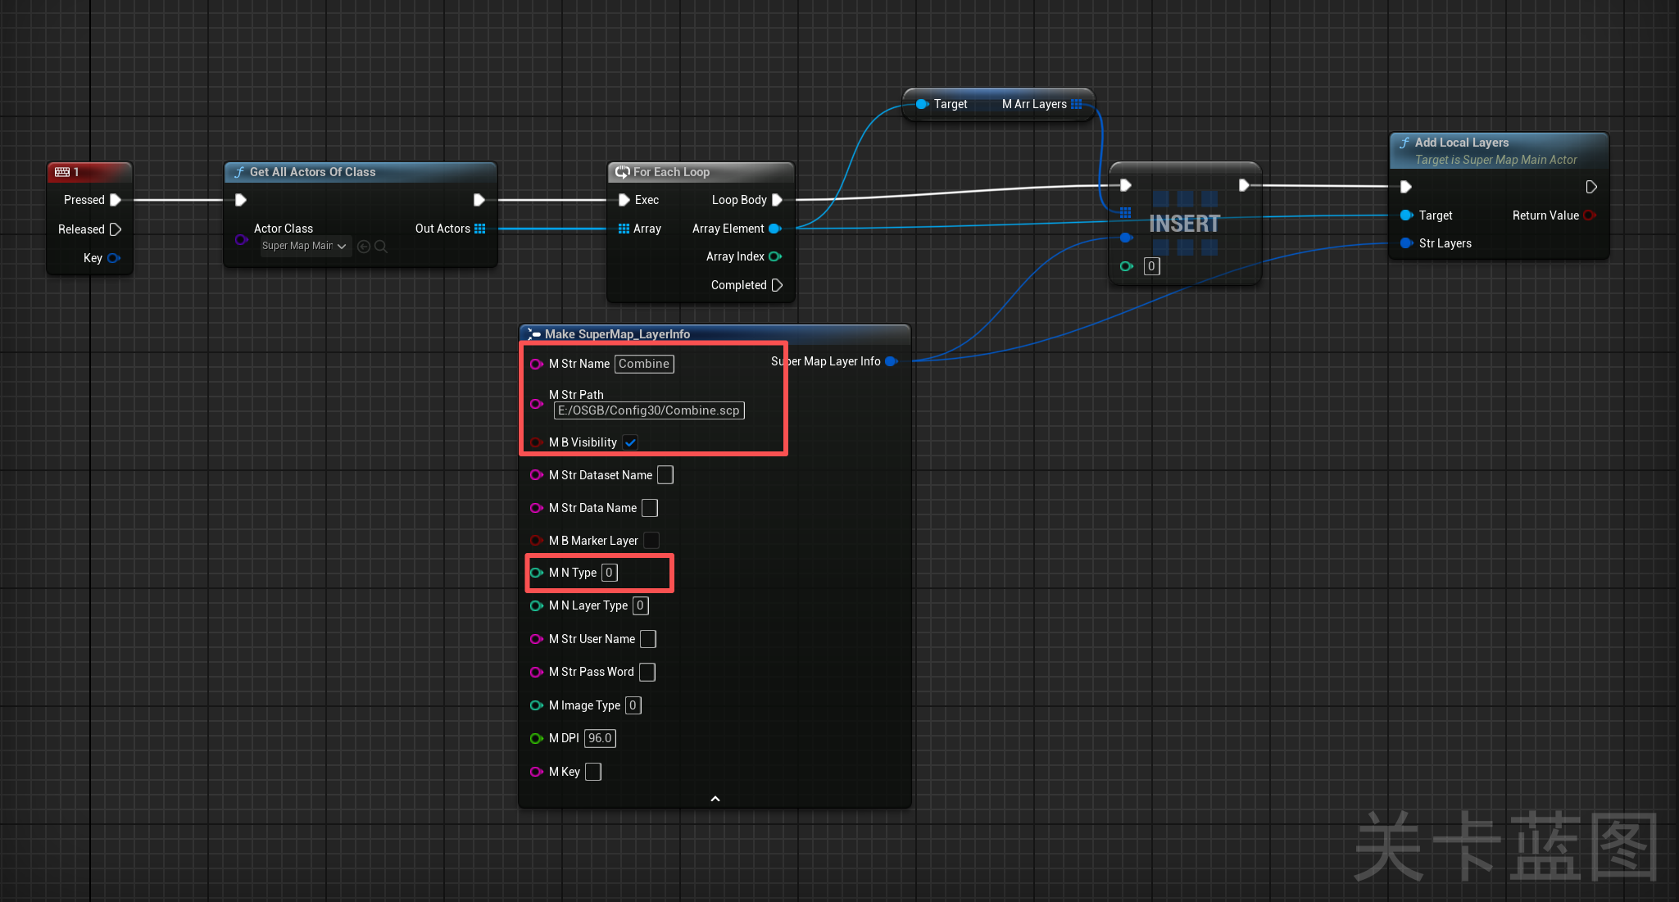Click the browse-to-asset magnifier icon under Actor Class

381,247
